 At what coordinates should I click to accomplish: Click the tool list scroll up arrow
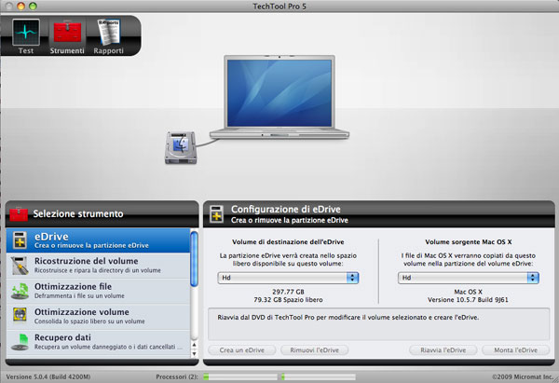tap(195, 345)
